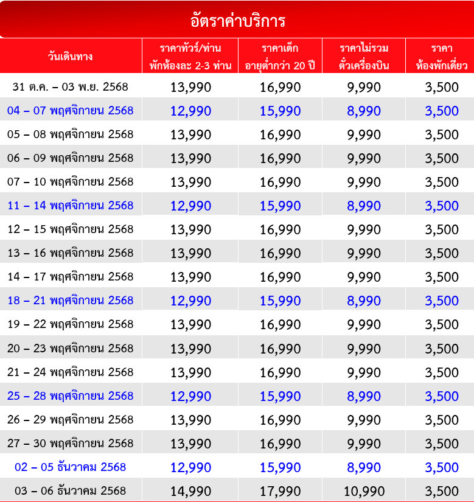Click the อัตราค่าบริการ title banner
The width and height of the screenshot is (474, 502).
[237, 21]
